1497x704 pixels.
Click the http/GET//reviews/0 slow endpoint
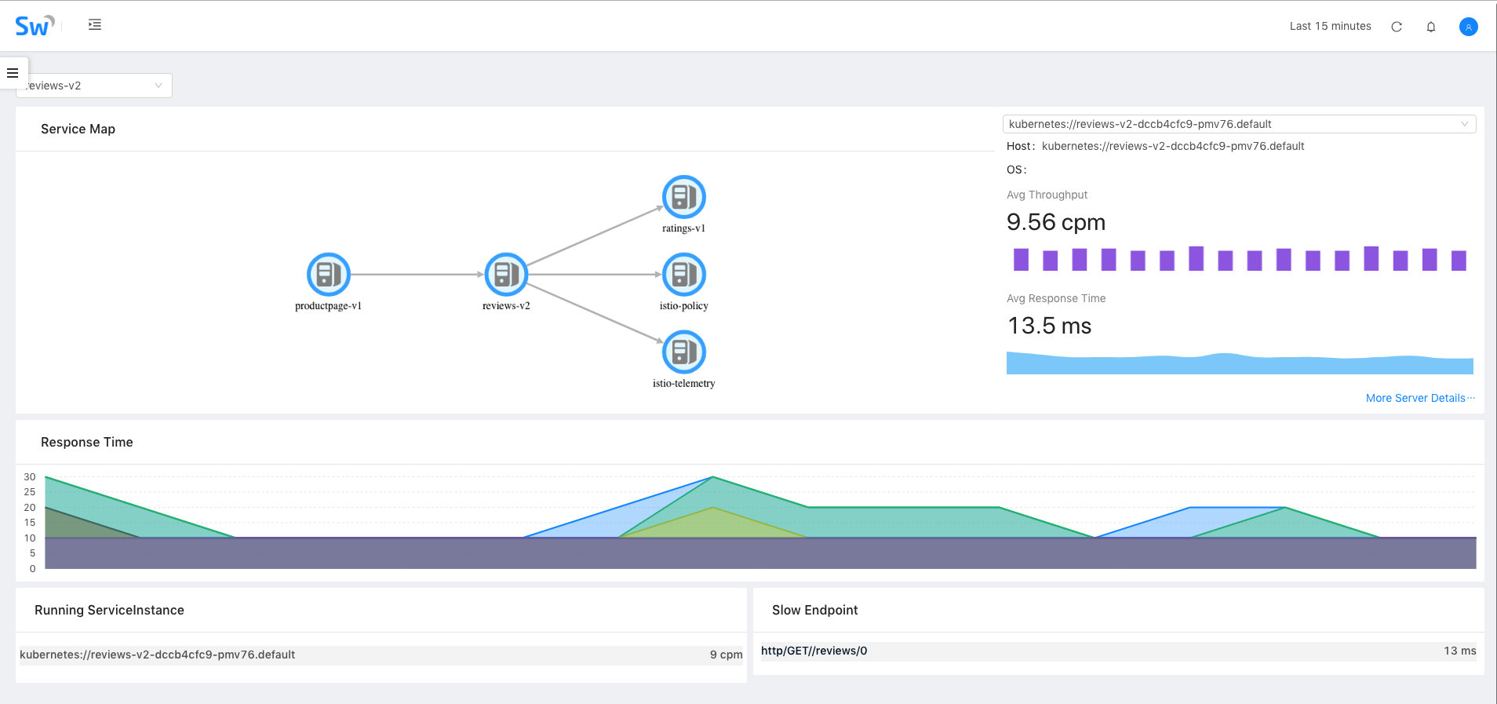click(814, 651)
